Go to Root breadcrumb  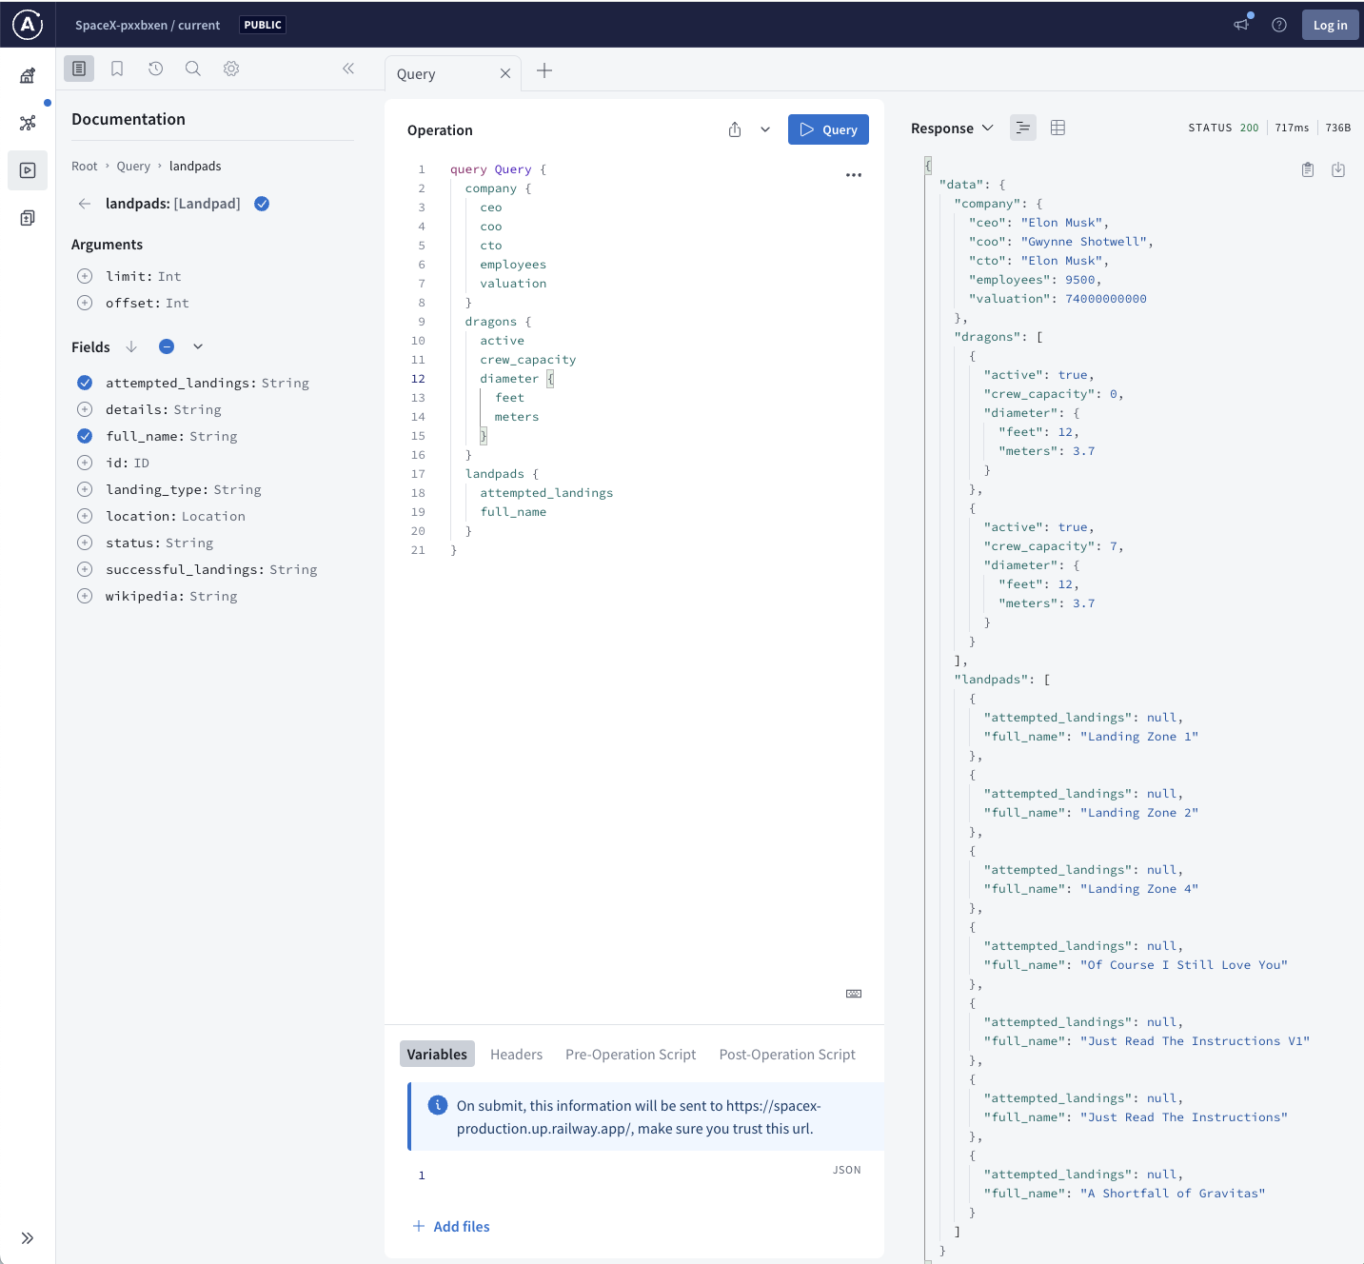85,167
